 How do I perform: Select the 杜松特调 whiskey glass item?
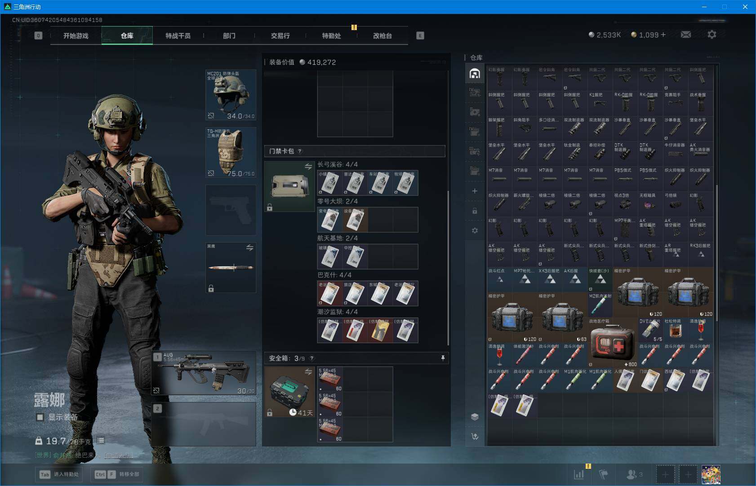676,330
